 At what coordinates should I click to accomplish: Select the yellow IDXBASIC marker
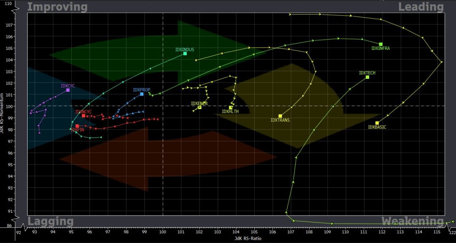(377, 123)
